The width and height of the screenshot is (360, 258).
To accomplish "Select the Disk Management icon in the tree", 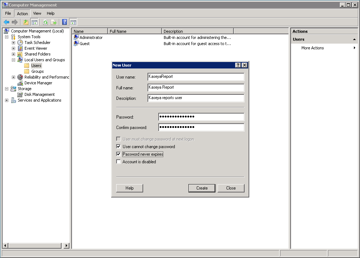I will (x=20, y=94).
